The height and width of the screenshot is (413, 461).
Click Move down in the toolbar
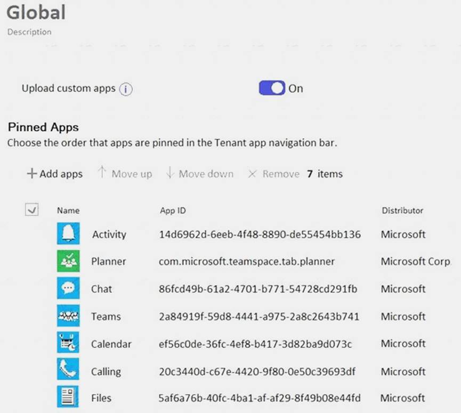[200, 174]
